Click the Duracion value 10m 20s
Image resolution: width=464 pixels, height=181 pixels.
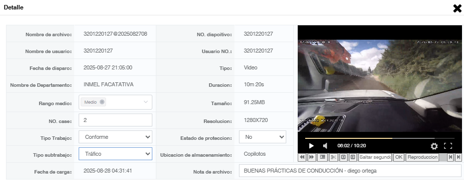[254, 85]
